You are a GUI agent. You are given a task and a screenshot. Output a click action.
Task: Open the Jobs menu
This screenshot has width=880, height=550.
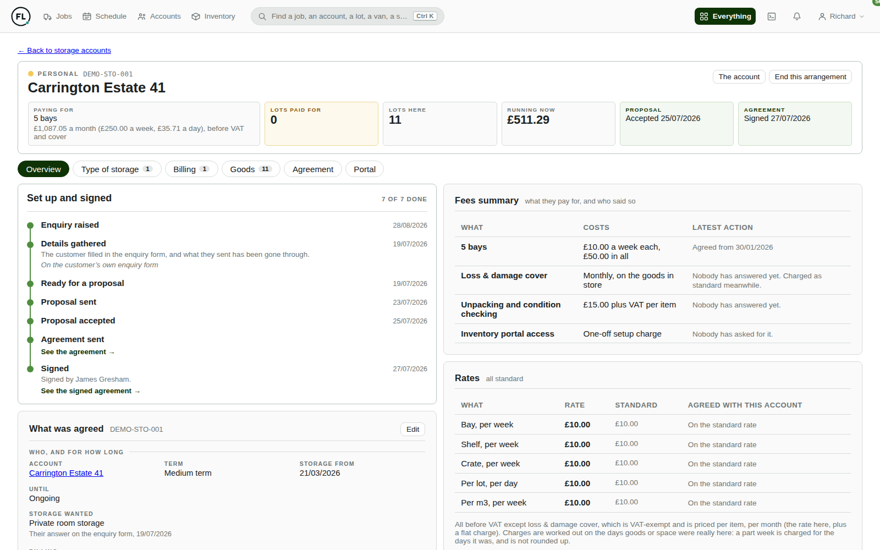tap(58, 16)
